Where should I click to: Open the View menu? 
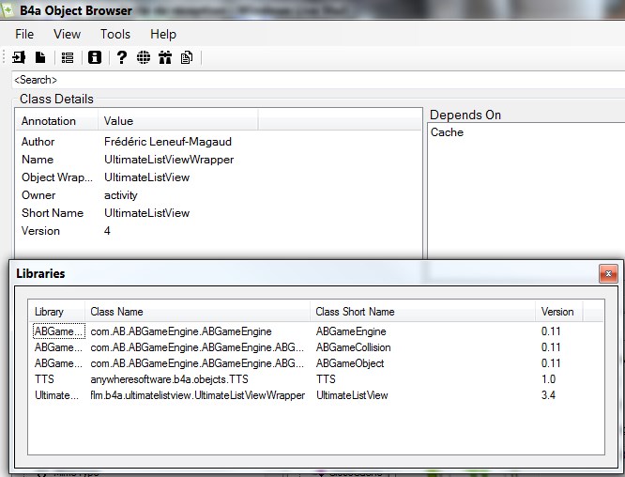tap(67, 35)
